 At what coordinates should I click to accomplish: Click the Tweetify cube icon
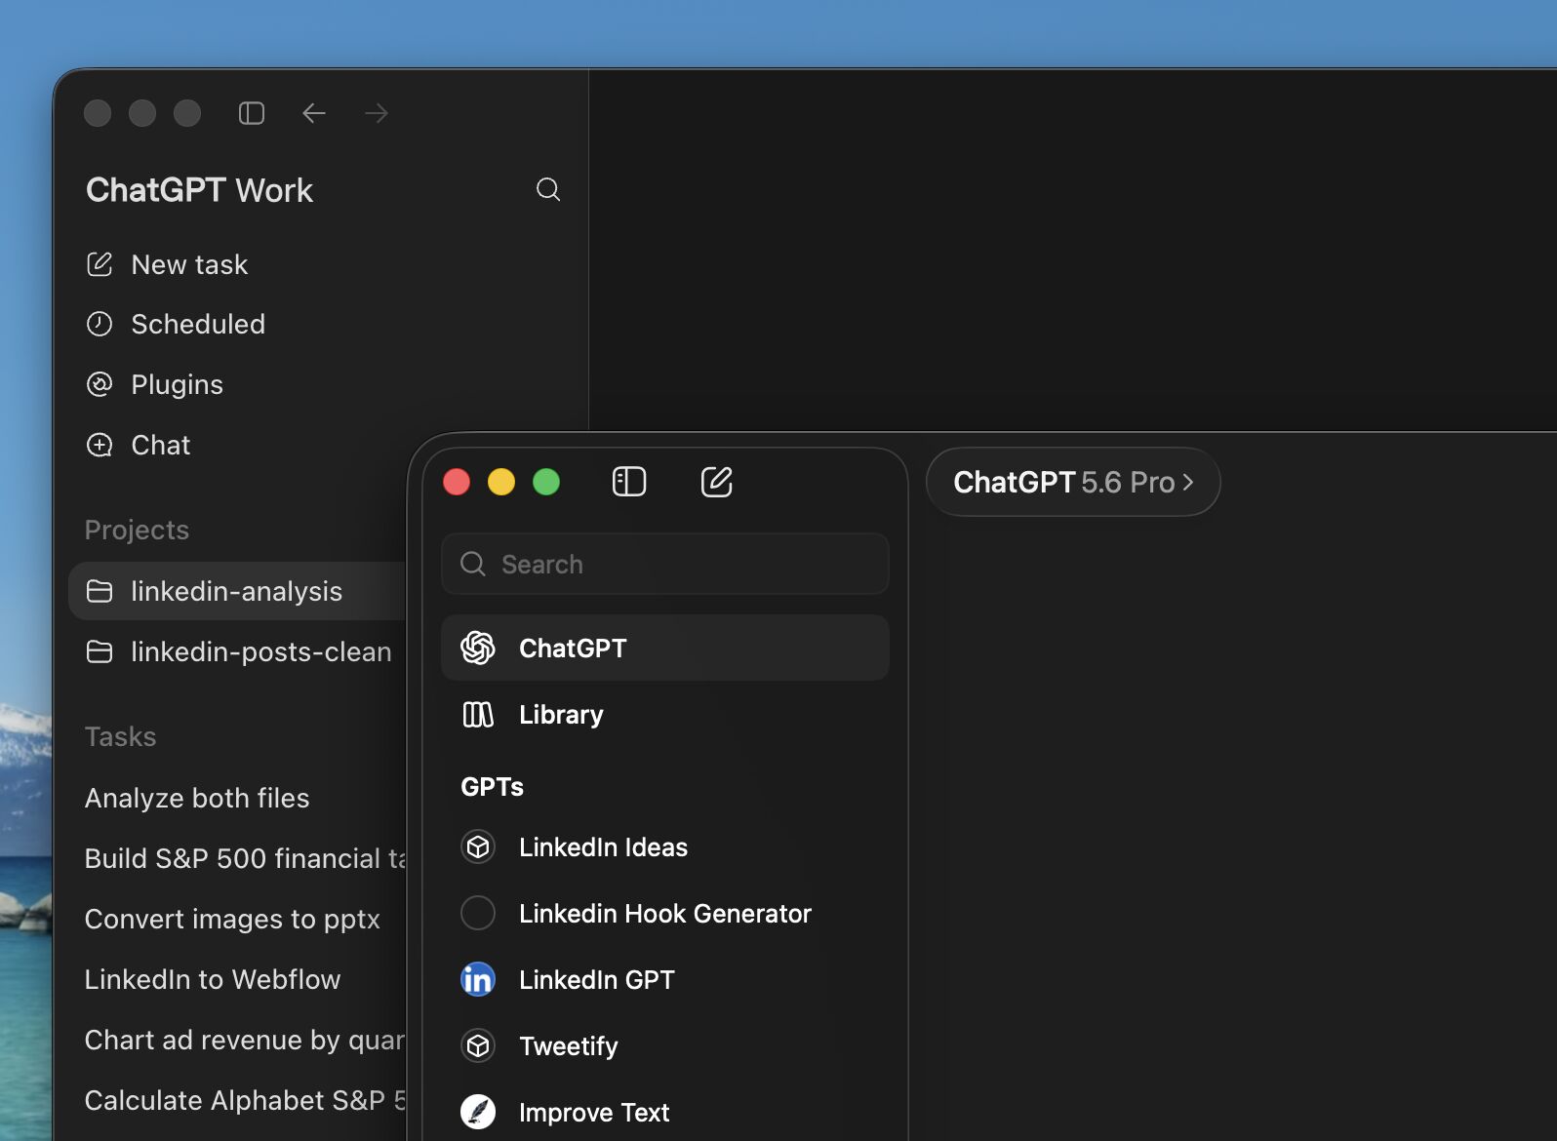tap(478, 1046)
